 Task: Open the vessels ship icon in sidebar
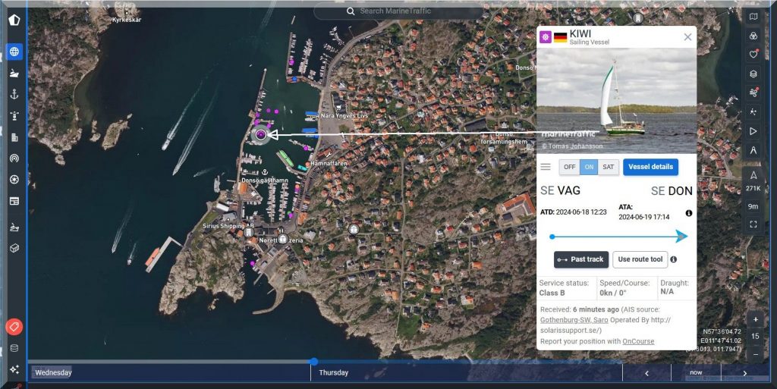pos(14,74)
